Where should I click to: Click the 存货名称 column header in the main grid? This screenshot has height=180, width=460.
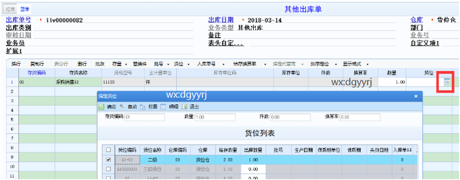(x=78, y=73)
